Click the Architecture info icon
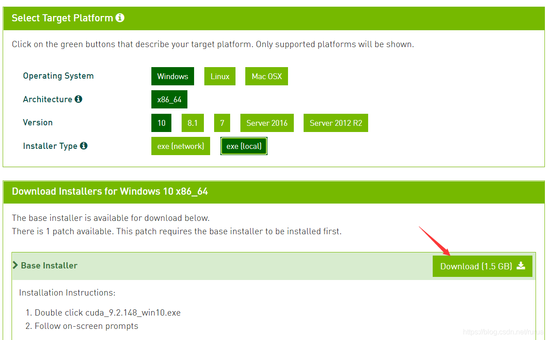The width and height of the screenshot is (548, 340). point(78,99)
